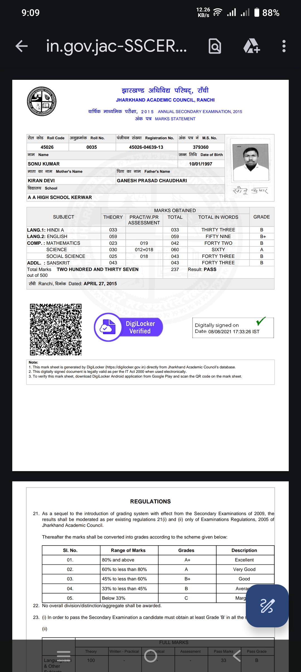
Task: Tap the SANSKRIT additional subject name
Action: (58, 263)
